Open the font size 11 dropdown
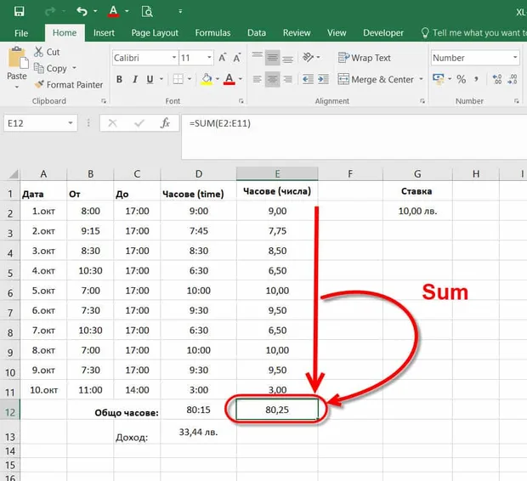 coord(209,58)
